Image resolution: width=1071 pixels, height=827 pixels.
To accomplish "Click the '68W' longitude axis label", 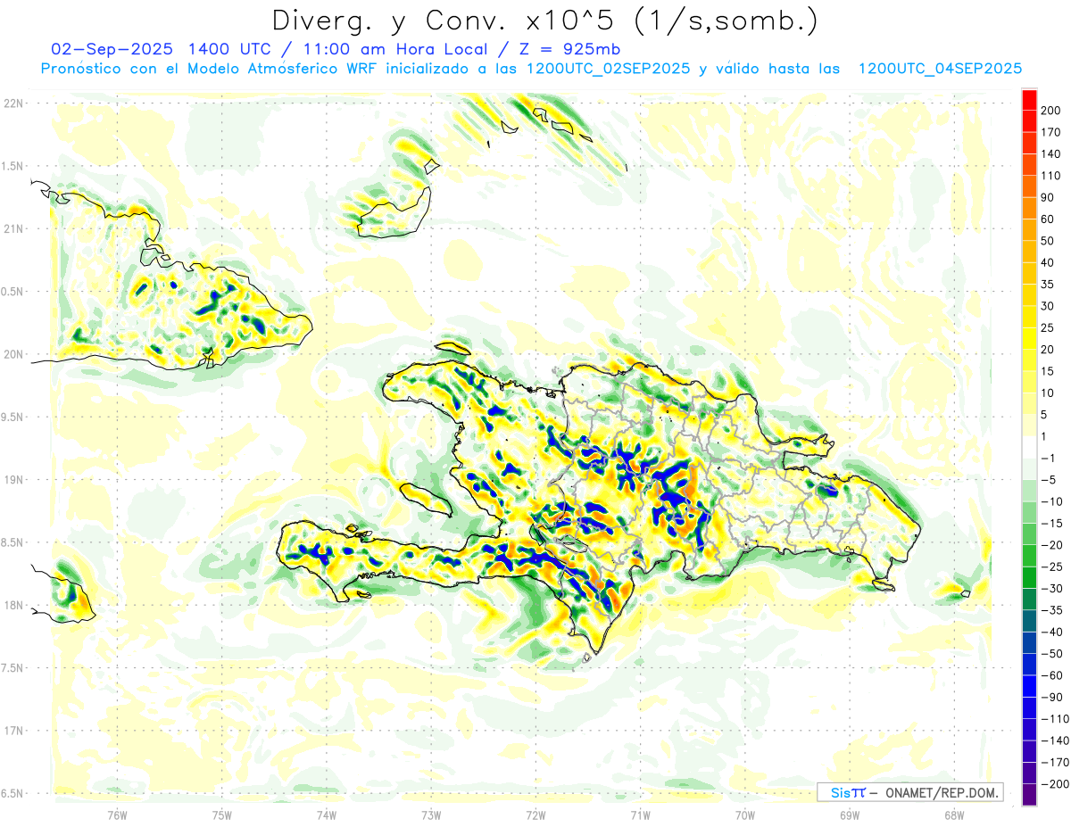I will pyautogui.click(x=953, y=815).
